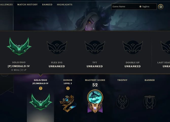Click the empty Banner slot icon
The height and width of the screenshot is (122, 170).
coord(150,102)
